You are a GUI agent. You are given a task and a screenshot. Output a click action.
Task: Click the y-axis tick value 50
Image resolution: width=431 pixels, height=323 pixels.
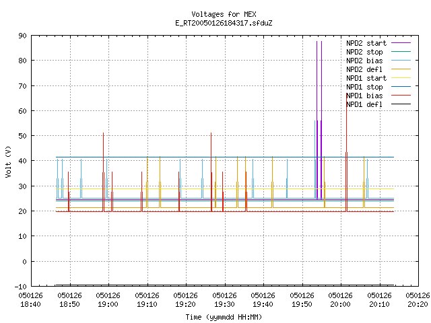click(22, 136)
